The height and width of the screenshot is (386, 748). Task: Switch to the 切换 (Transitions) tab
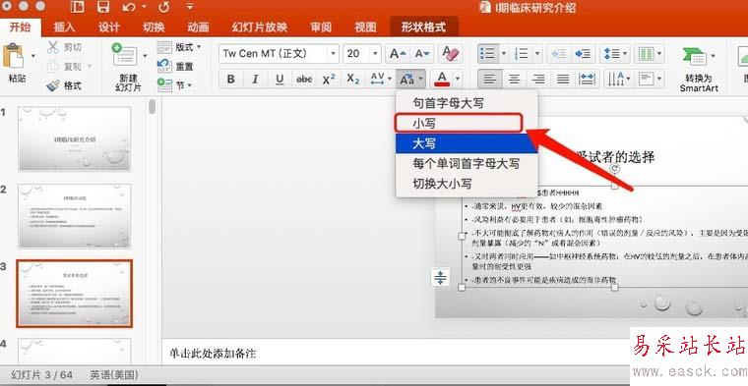(x=154, y=28)
